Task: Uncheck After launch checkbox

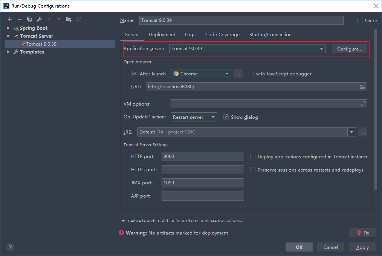Action: [x=135, y=74]
